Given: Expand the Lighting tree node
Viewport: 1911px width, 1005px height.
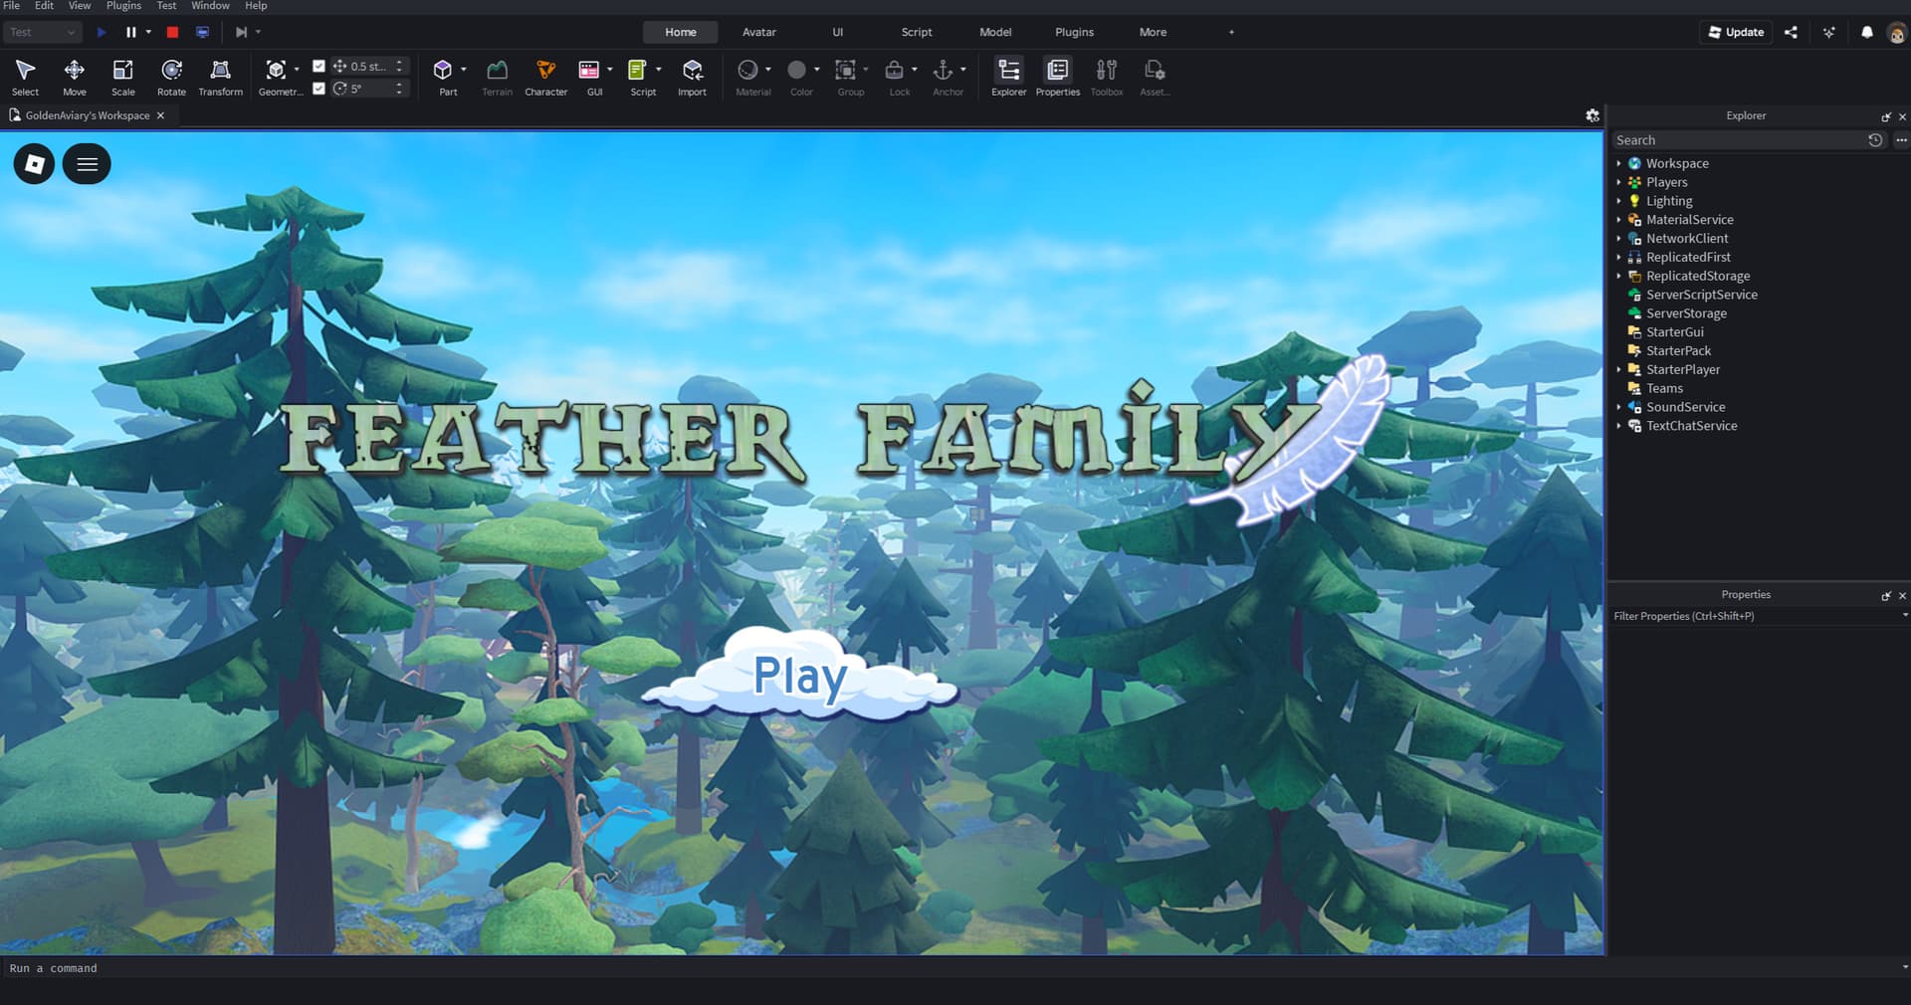Looking at the screenshot, I should pos(1618,201).
